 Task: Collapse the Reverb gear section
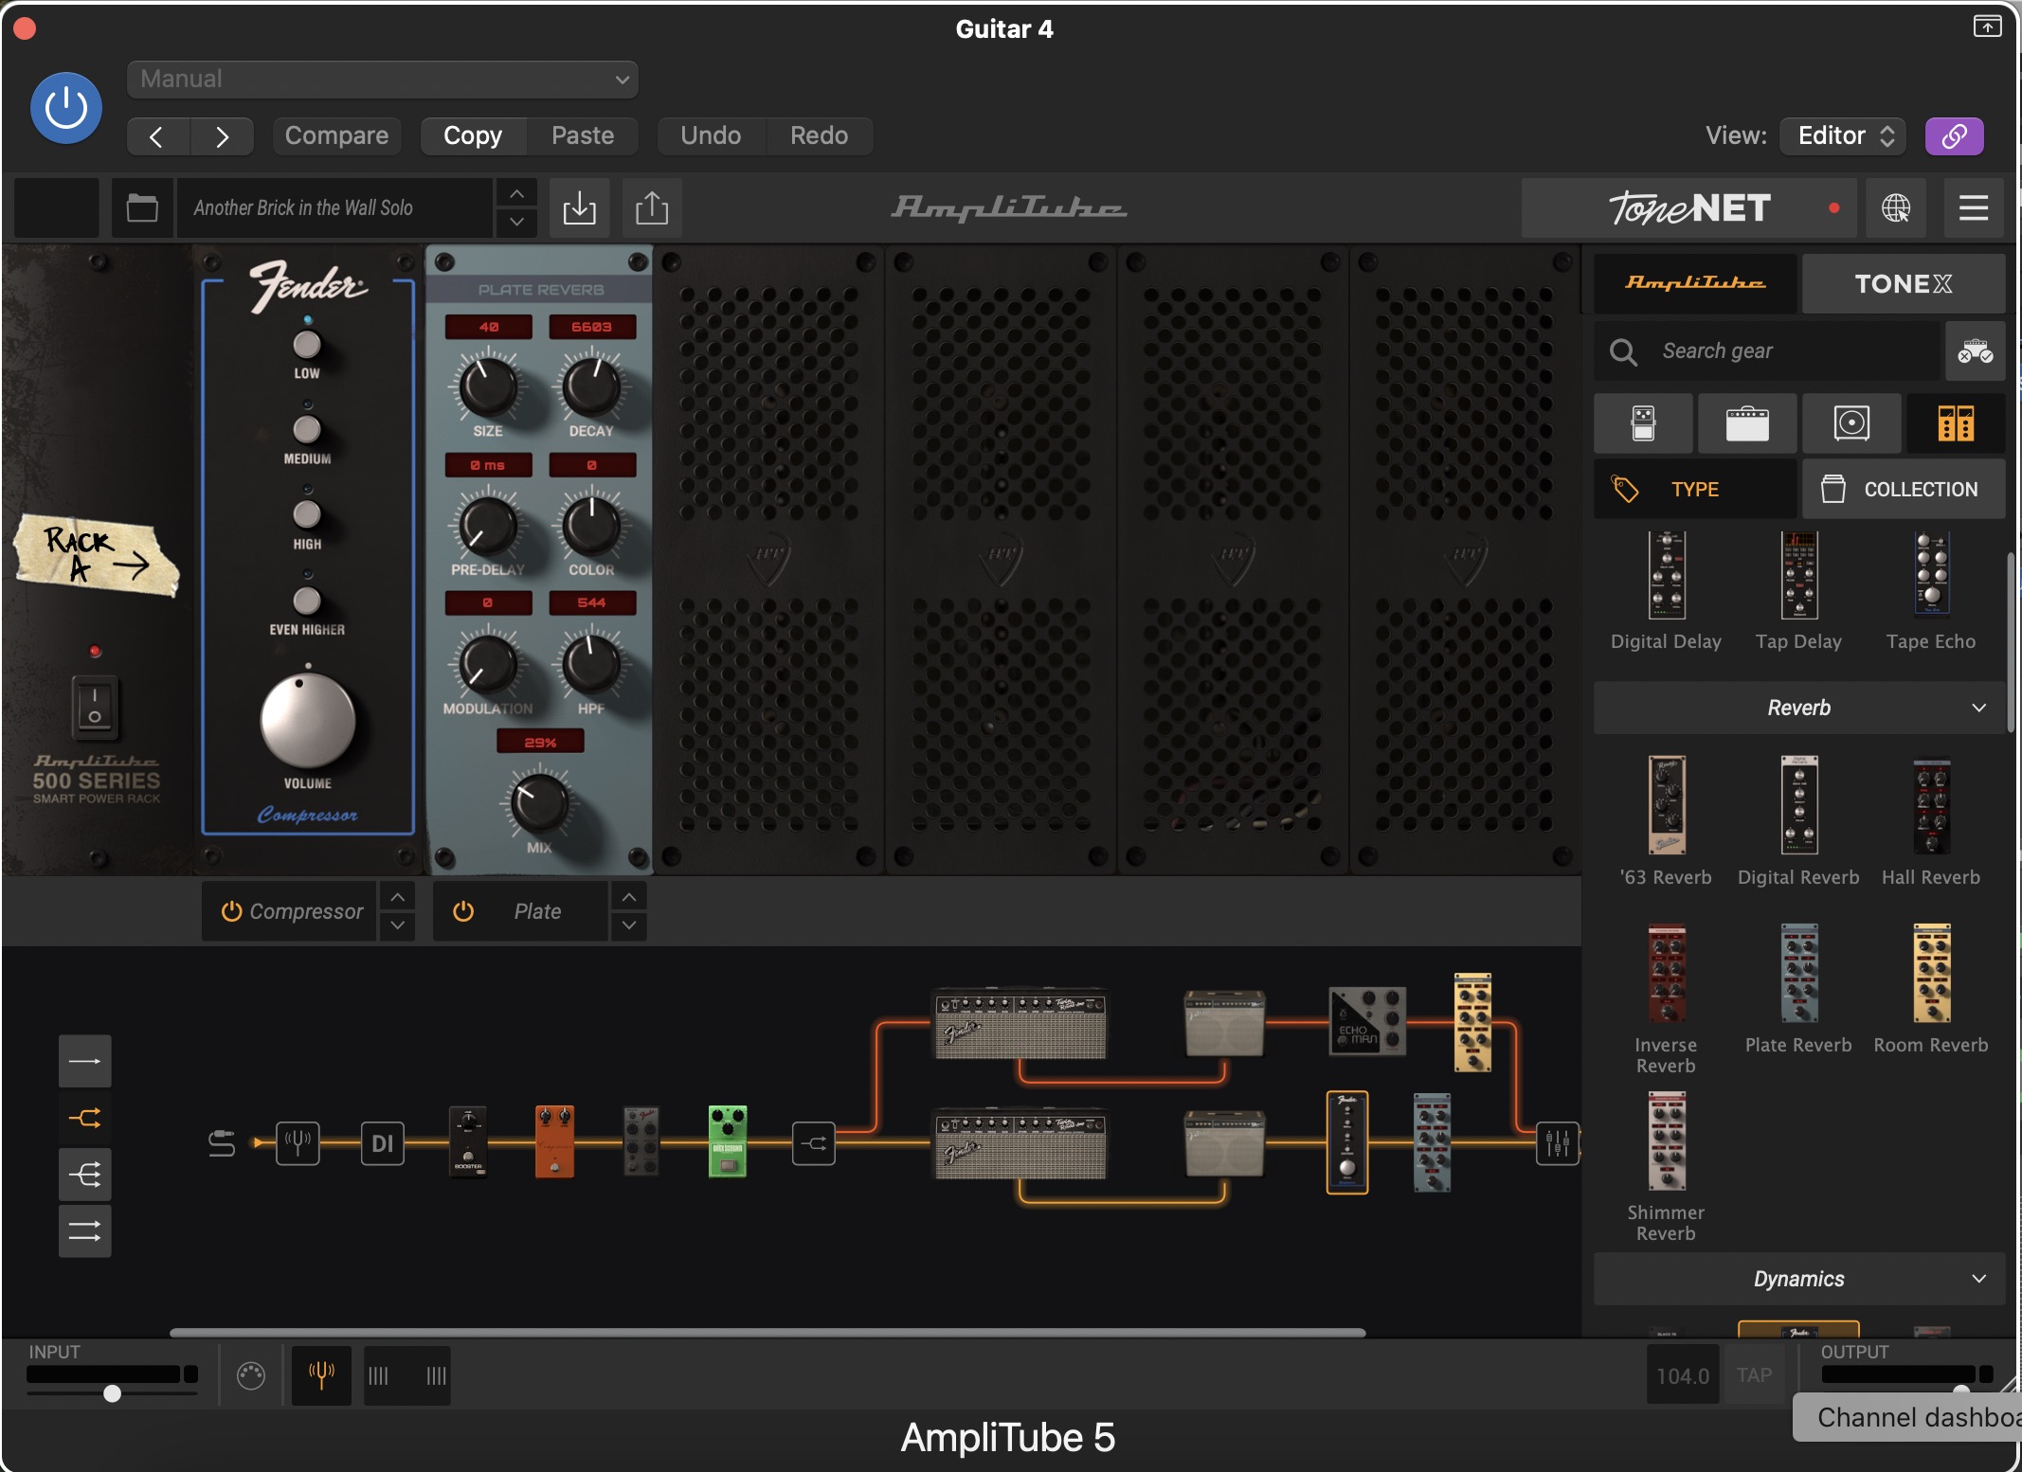coord(1799,708)
